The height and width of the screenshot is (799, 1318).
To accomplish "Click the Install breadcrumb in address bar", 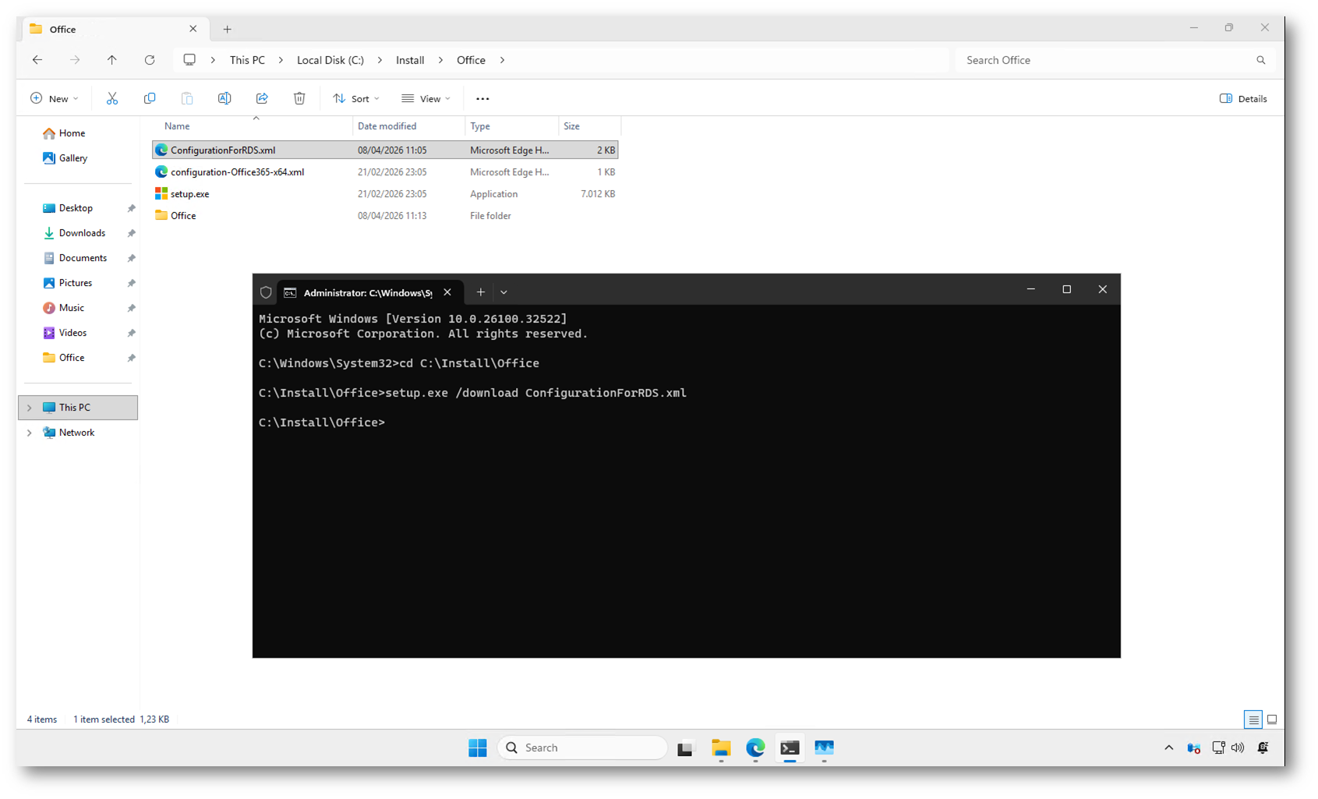I will pyautogui.click(x=410, y=60).
